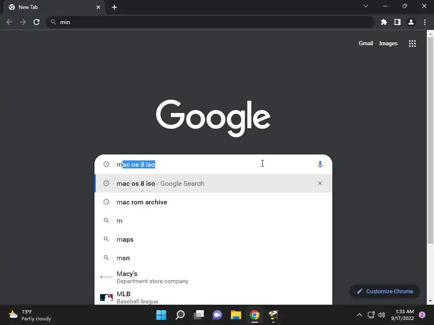Select the 'msn' search suggestion
The width and height of the screenshot is (434, 325).
213,258
